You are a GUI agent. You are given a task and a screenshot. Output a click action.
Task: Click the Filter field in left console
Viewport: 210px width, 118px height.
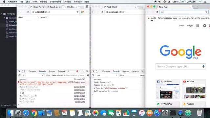[48, 75]
